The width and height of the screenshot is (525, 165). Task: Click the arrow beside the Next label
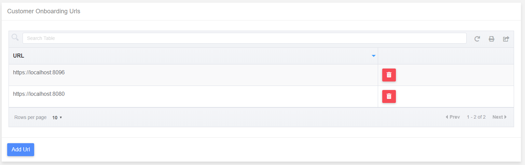506,117
